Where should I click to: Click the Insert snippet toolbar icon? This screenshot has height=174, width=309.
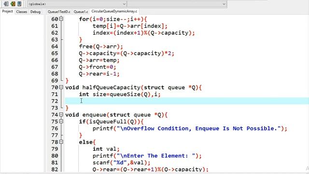click(x=6, y=3)
